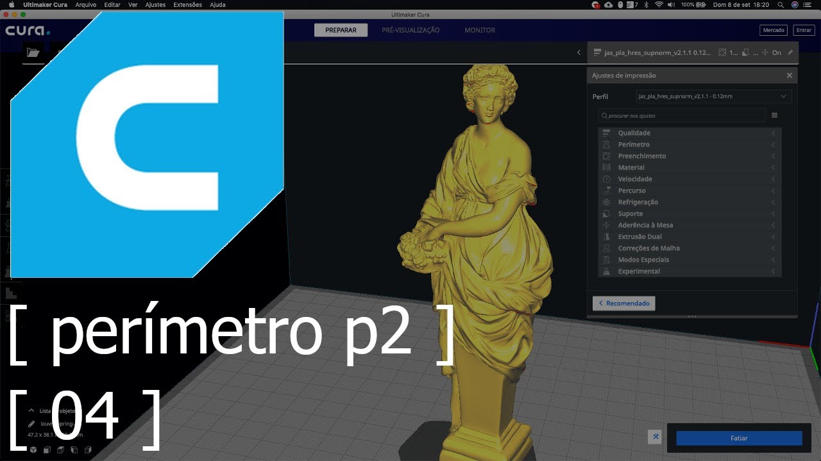Expand the Velocidade section chevron

tap(774, 179)
